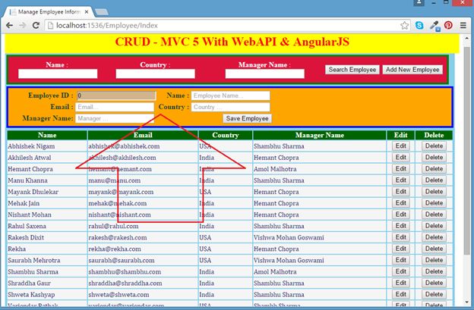Edit Hemant Chopra's employee row

401,169
